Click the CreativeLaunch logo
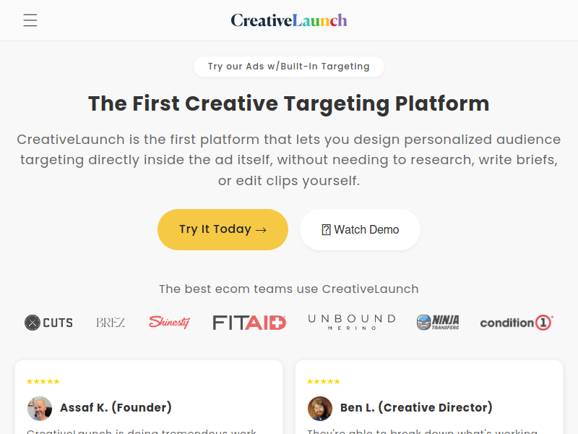The height and width of the screenshot is (434, 578). (288, 20)
